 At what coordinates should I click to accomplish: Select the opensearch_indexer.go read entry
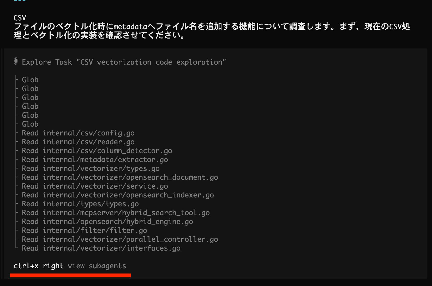pos(118,195)
